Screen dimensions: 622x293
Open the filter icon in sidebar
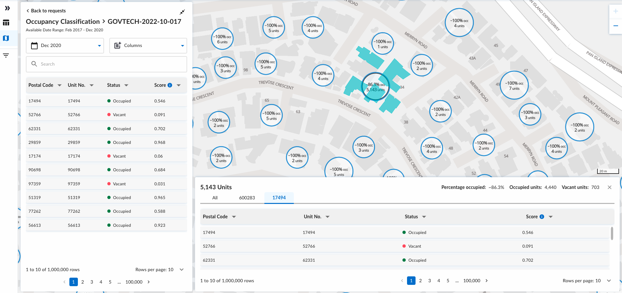click(6, 55)
